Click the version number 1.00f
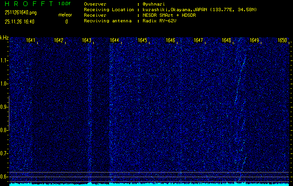The image size is (293, 186). point(64,4)
